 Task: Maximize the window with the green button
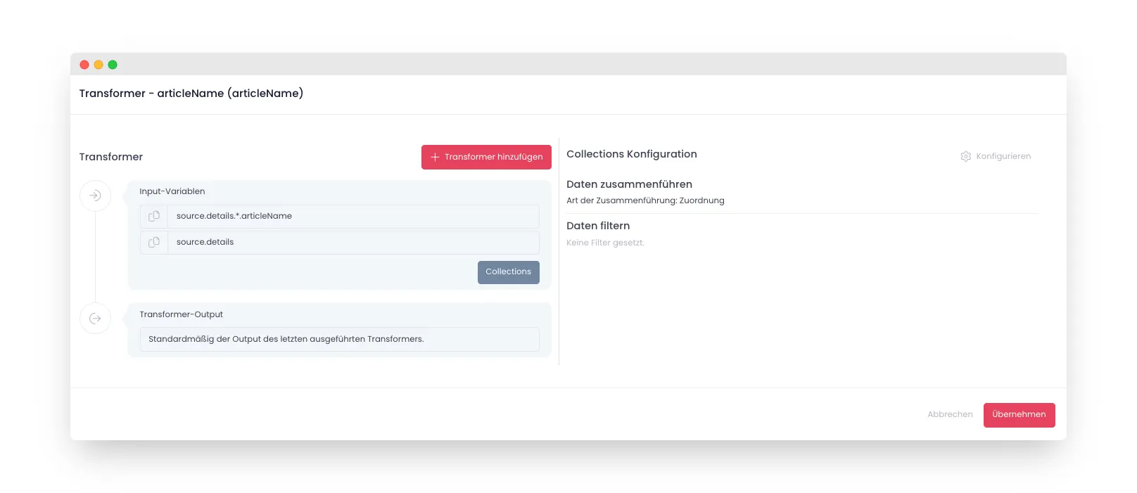click(x=113, y=65)
